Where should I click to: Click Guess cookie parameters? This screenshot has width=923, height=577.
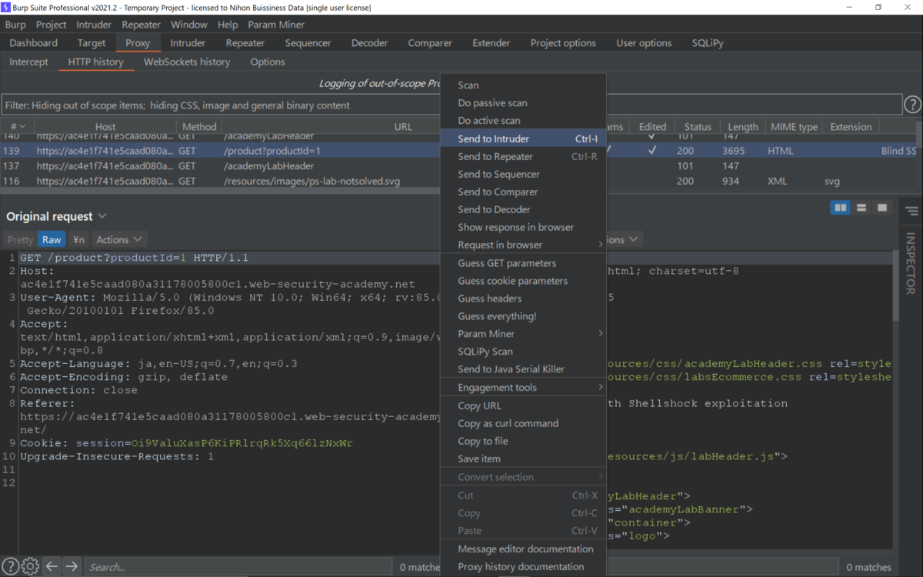pos(523,281)
